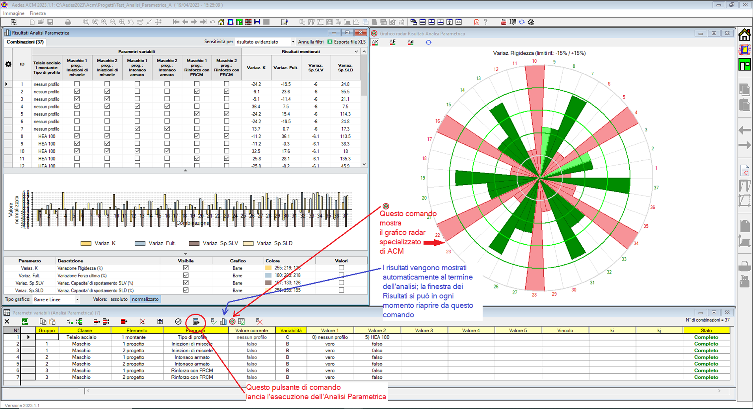
Task: Expand the Risultati monitorati column dropdown
Action: point(356,52)
